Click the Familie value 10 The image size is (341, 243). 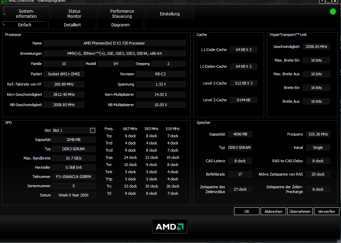64,64
